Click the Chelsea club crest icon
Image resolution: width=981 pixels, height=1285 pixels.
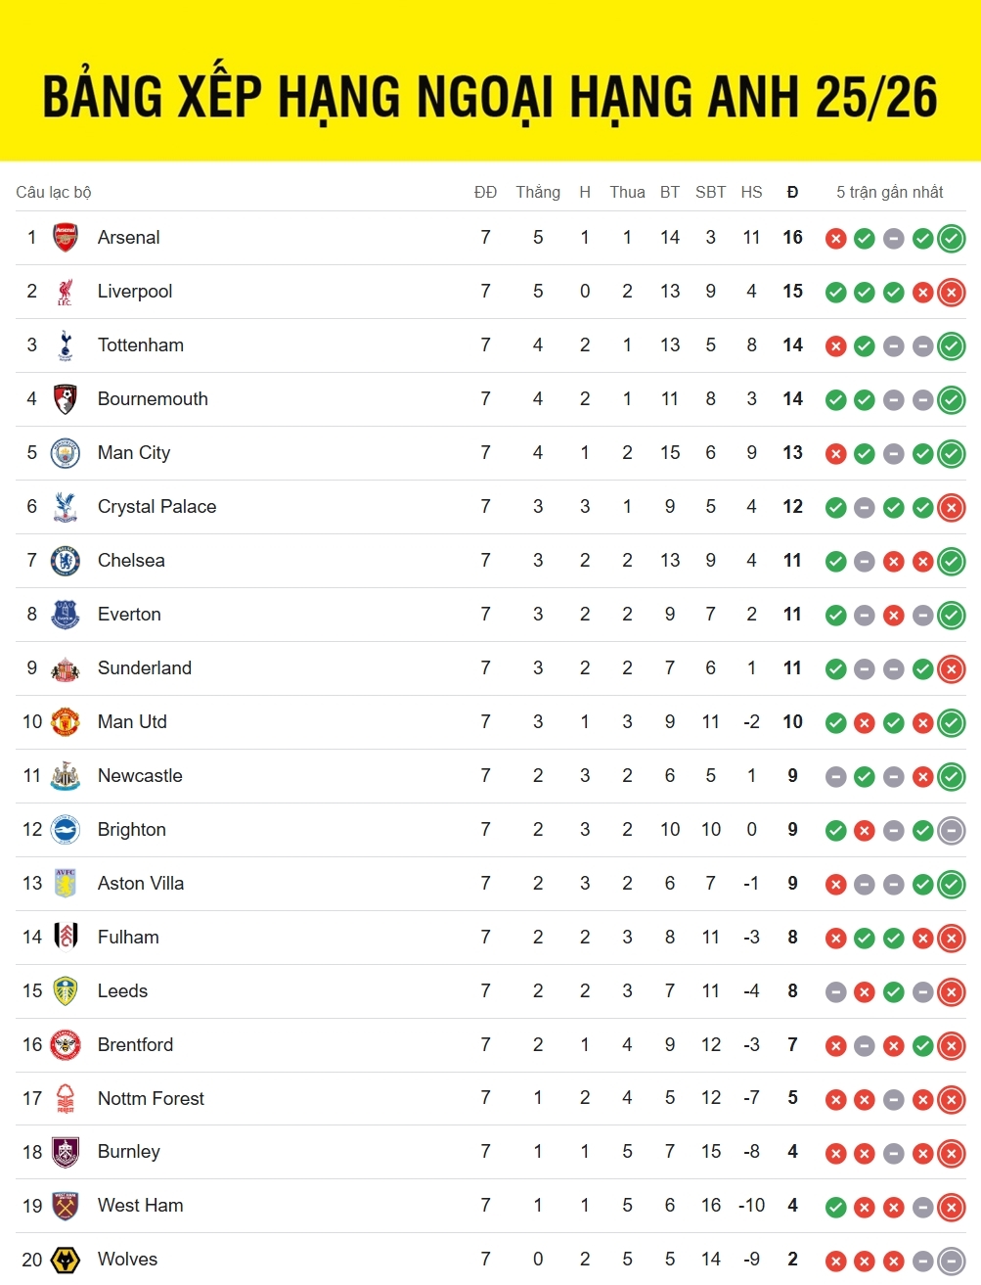66,561
